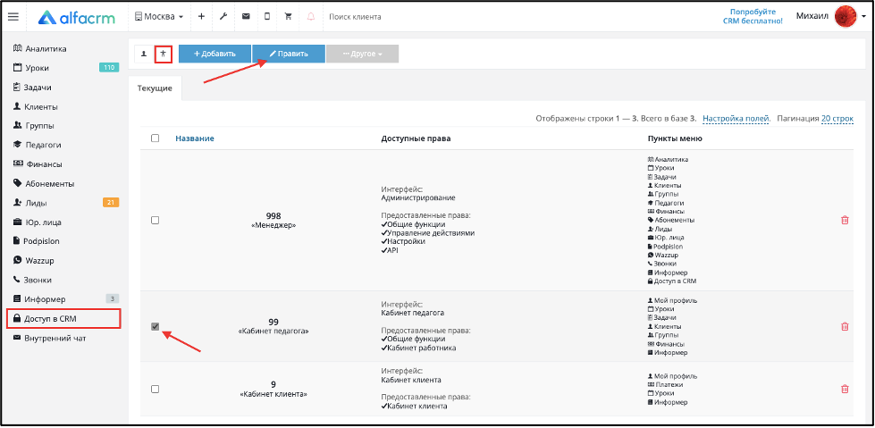Check the «Менеджер» row checkbox
Viewport: 875px width, 428px height.
pos(156,221)
